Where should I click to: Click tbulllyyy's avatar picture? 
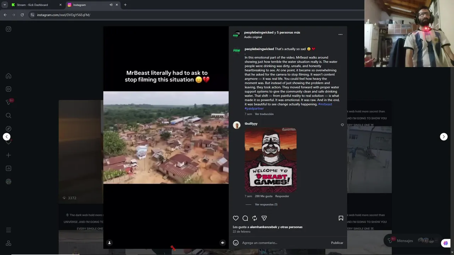[237, 125]
